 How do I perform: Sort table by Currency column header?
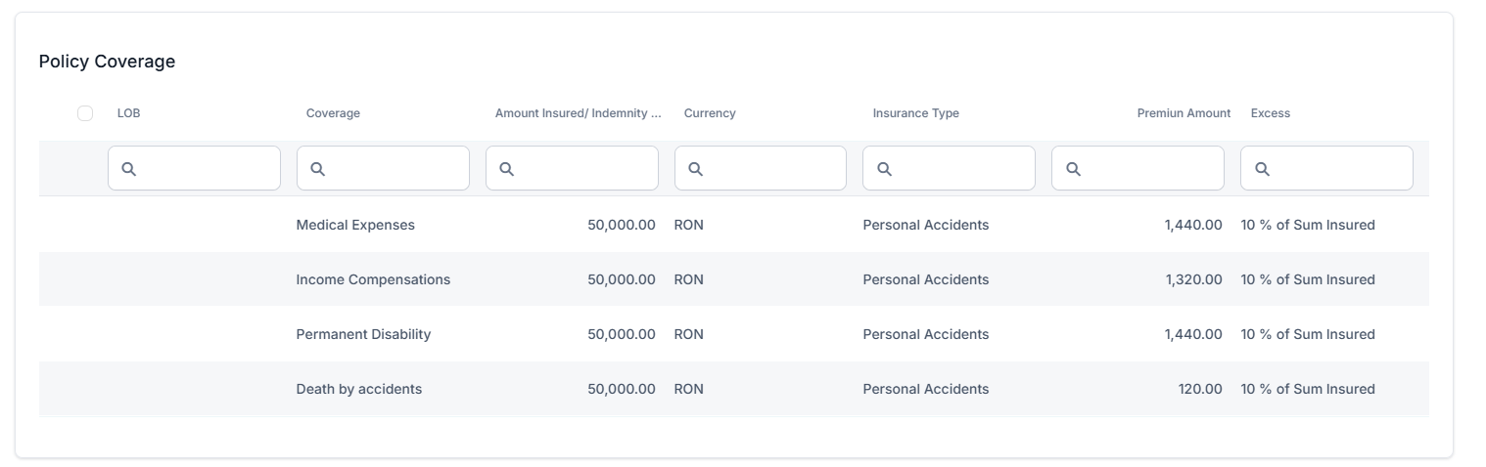pyautogui.click(x=710, y=113)
